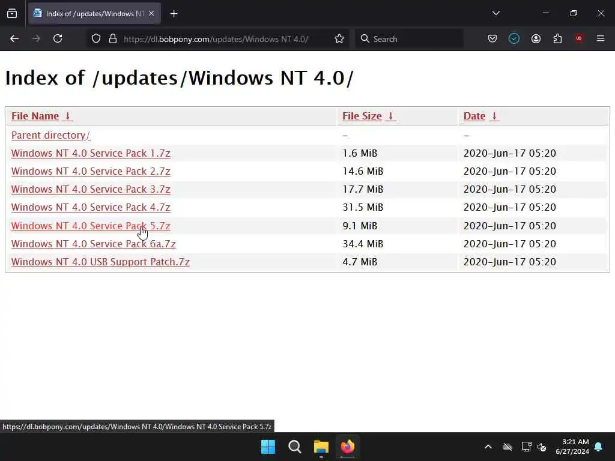The height and width of the screenshot is (461, 615).
Task: Download Windows NT 4.0 Service Pack 4.7z
Action: coord(91,207)
